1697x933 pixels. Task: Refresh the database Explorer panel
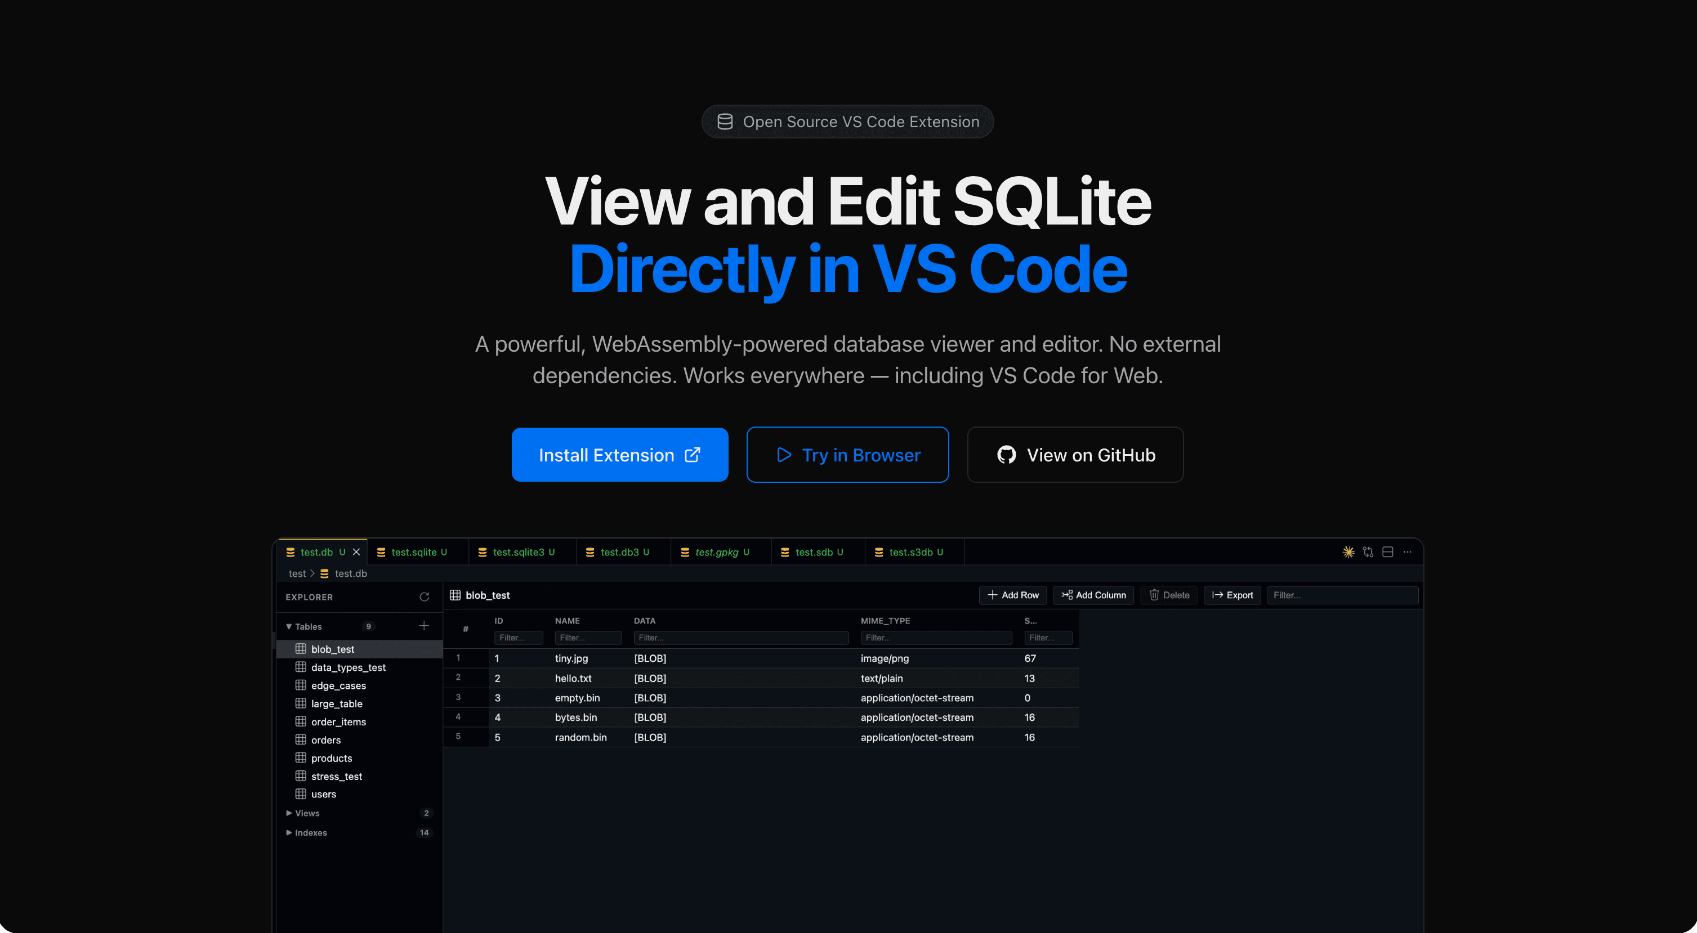(425, 597)
